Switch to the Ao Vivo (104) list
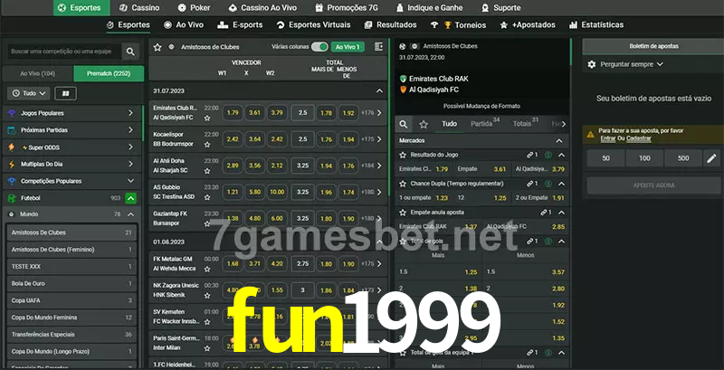 37,73
